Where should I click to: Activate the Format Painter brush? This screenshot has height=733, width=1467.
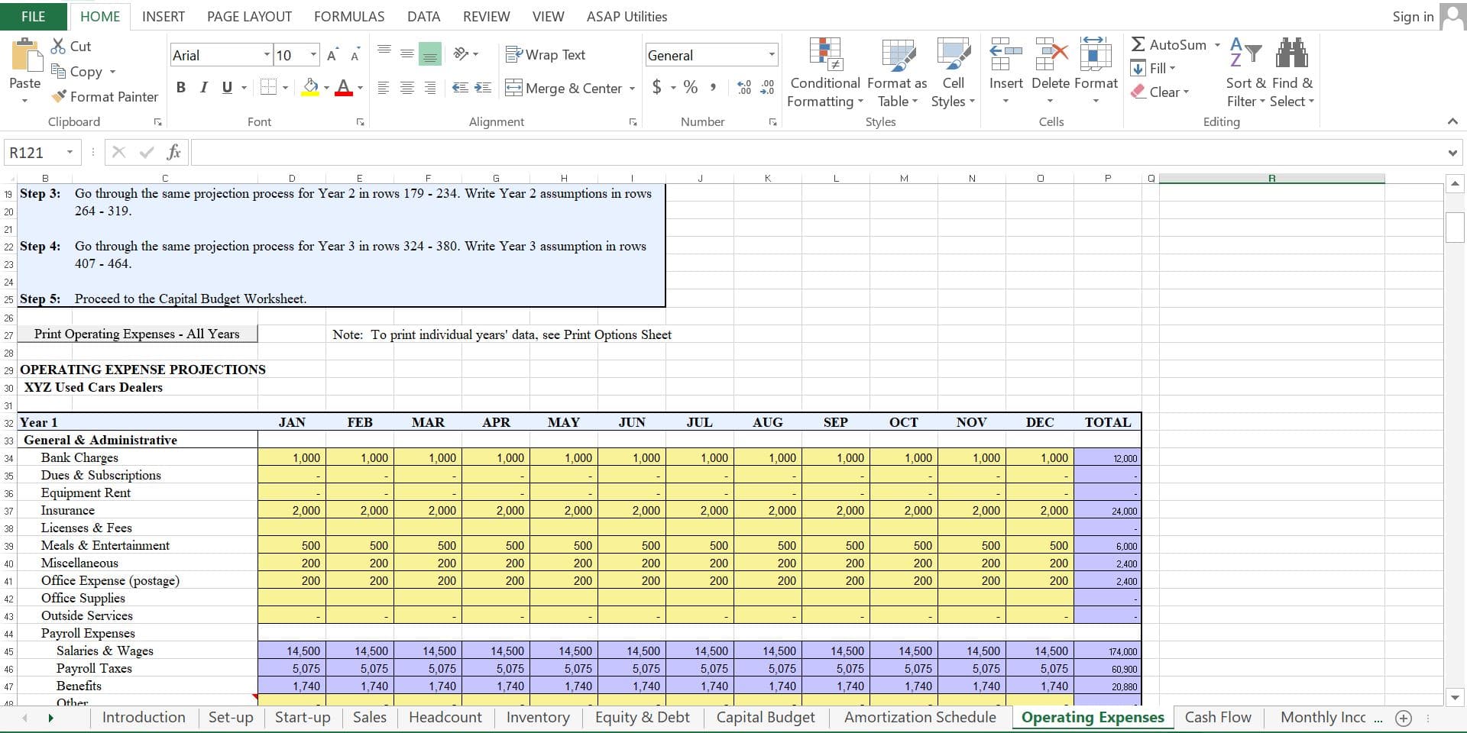pyautogui.click(x=59, y=96)
